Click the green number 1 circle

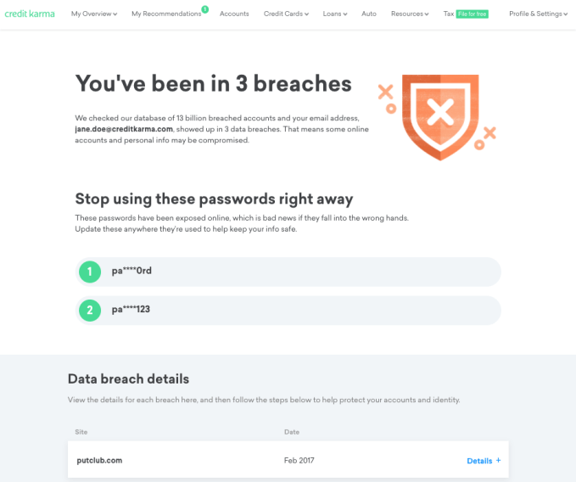click(90, 272)
